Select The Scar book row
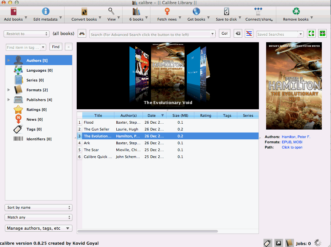 (x=91, y=150)
